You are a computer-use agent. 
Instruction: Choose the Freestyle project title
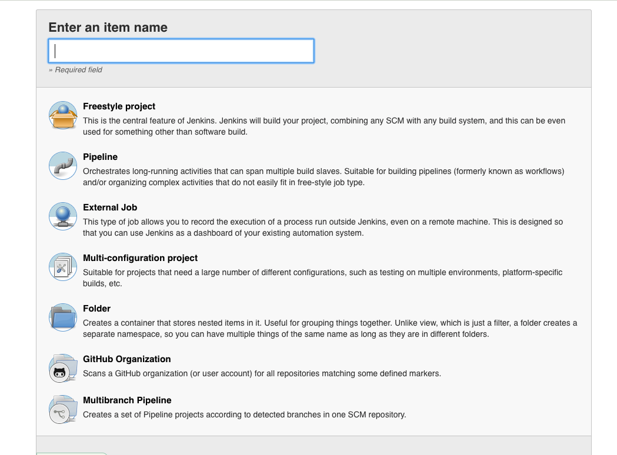click(x=119, y=106)
